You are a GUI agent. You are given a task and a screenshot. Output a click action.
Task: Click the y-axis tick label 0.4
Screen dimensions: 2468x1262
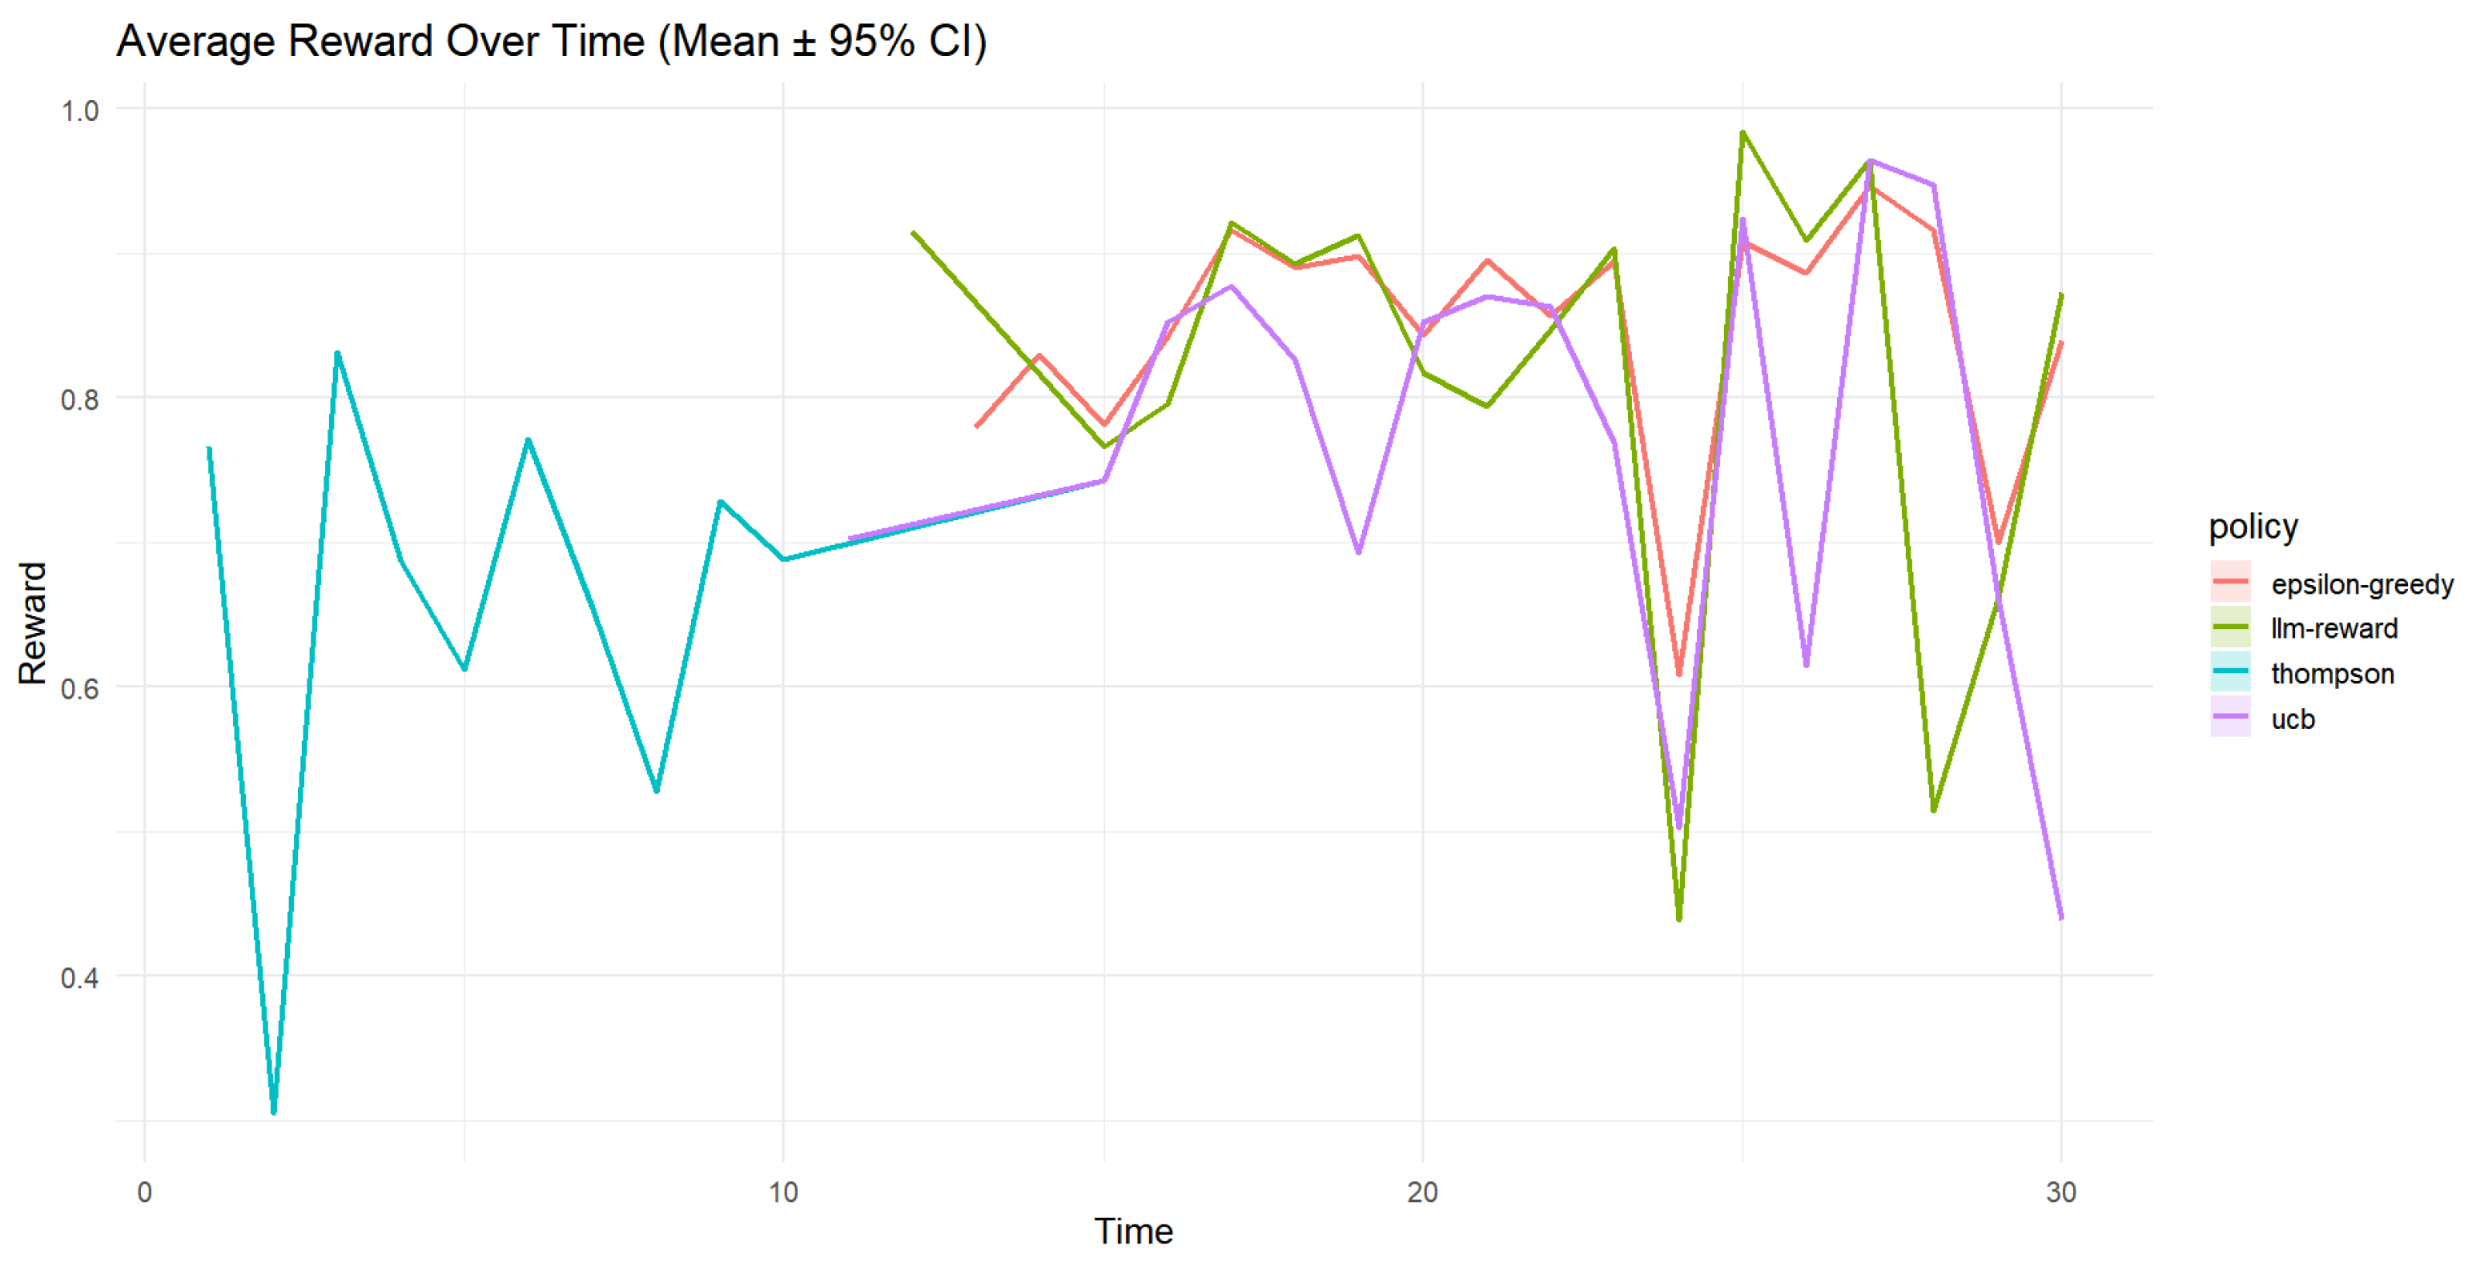click(x=80, y=978)
